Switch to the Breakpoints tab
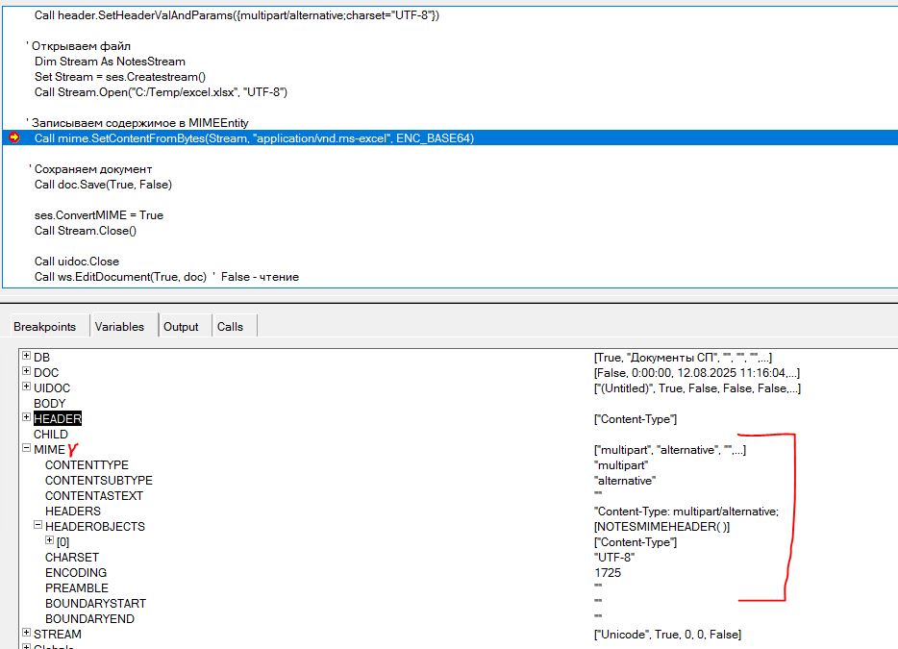The width and height of the screenshot is (898, 649). coord(44,327)
